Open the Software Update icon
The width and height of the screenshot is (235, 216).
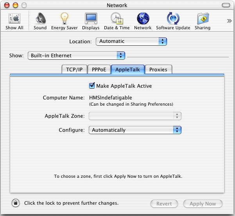click(173, 19)
